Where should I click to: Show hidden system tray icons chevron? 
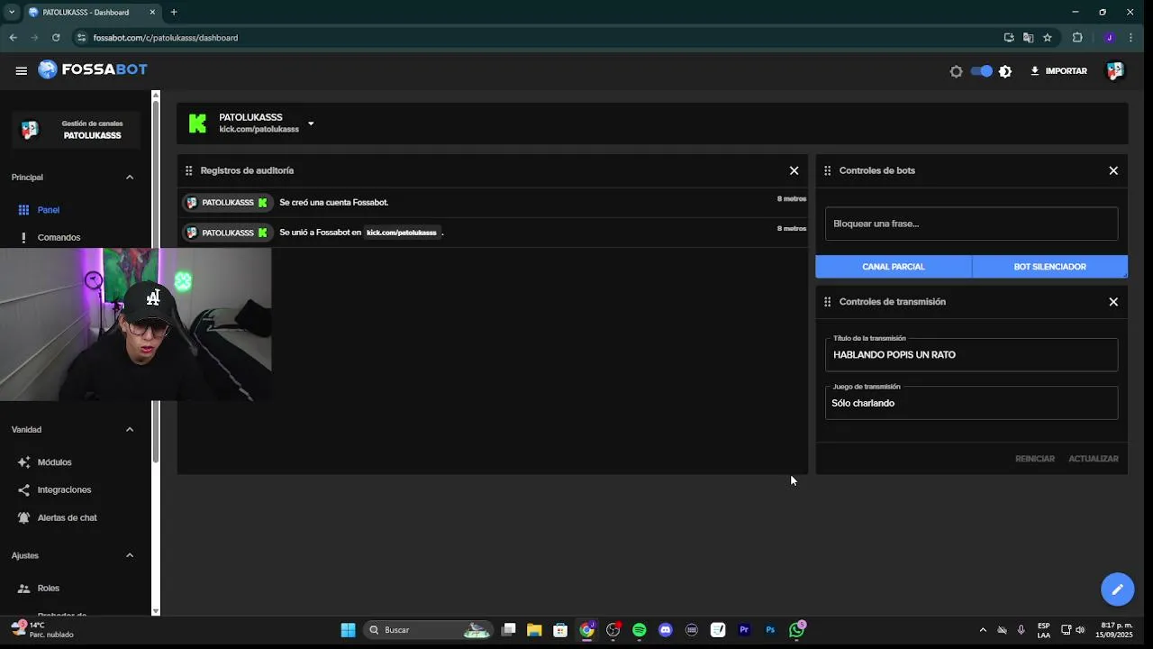[983, 630]
